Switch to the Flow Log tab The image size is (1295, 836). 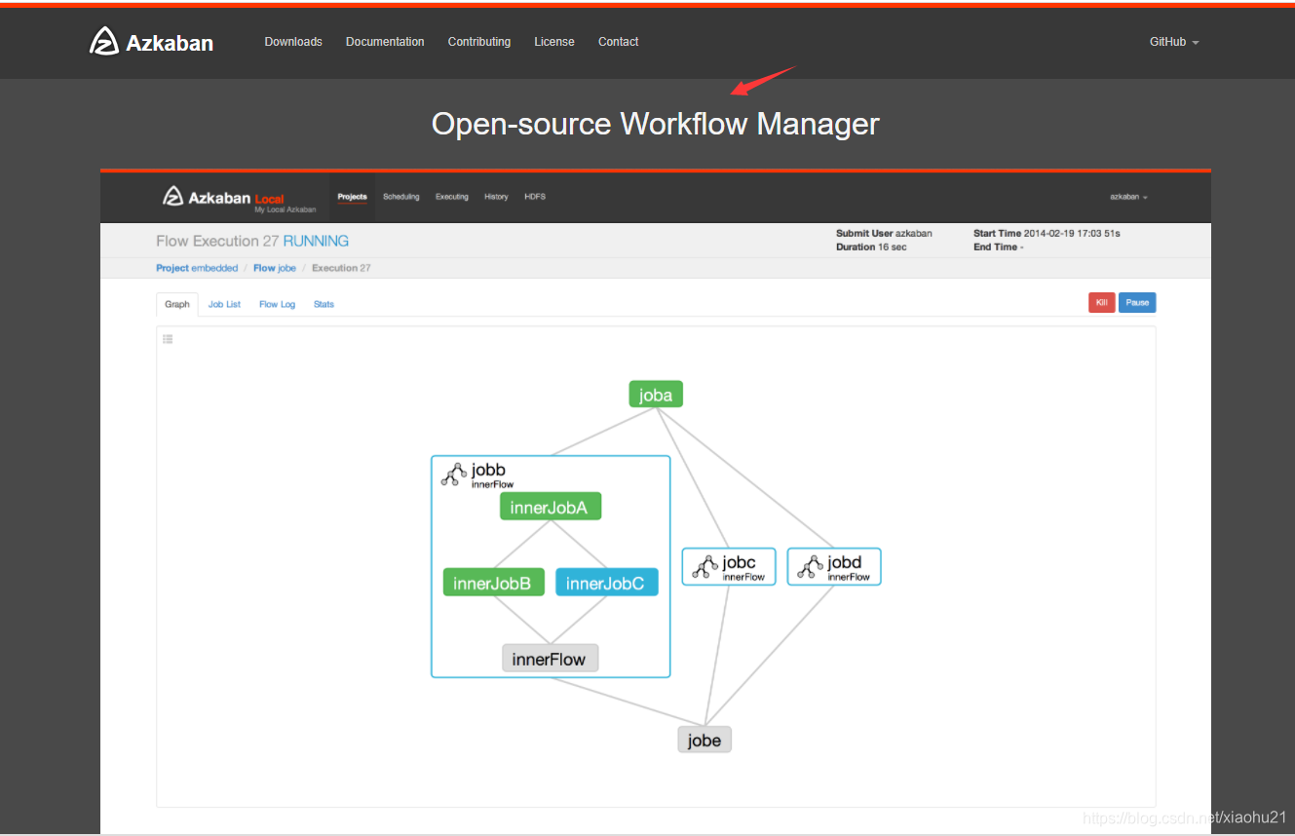point(277,304)
